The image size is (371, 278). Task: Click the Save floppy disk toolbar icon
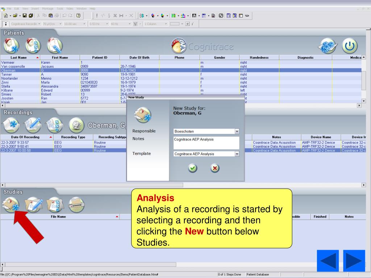(x=25, y=16)
